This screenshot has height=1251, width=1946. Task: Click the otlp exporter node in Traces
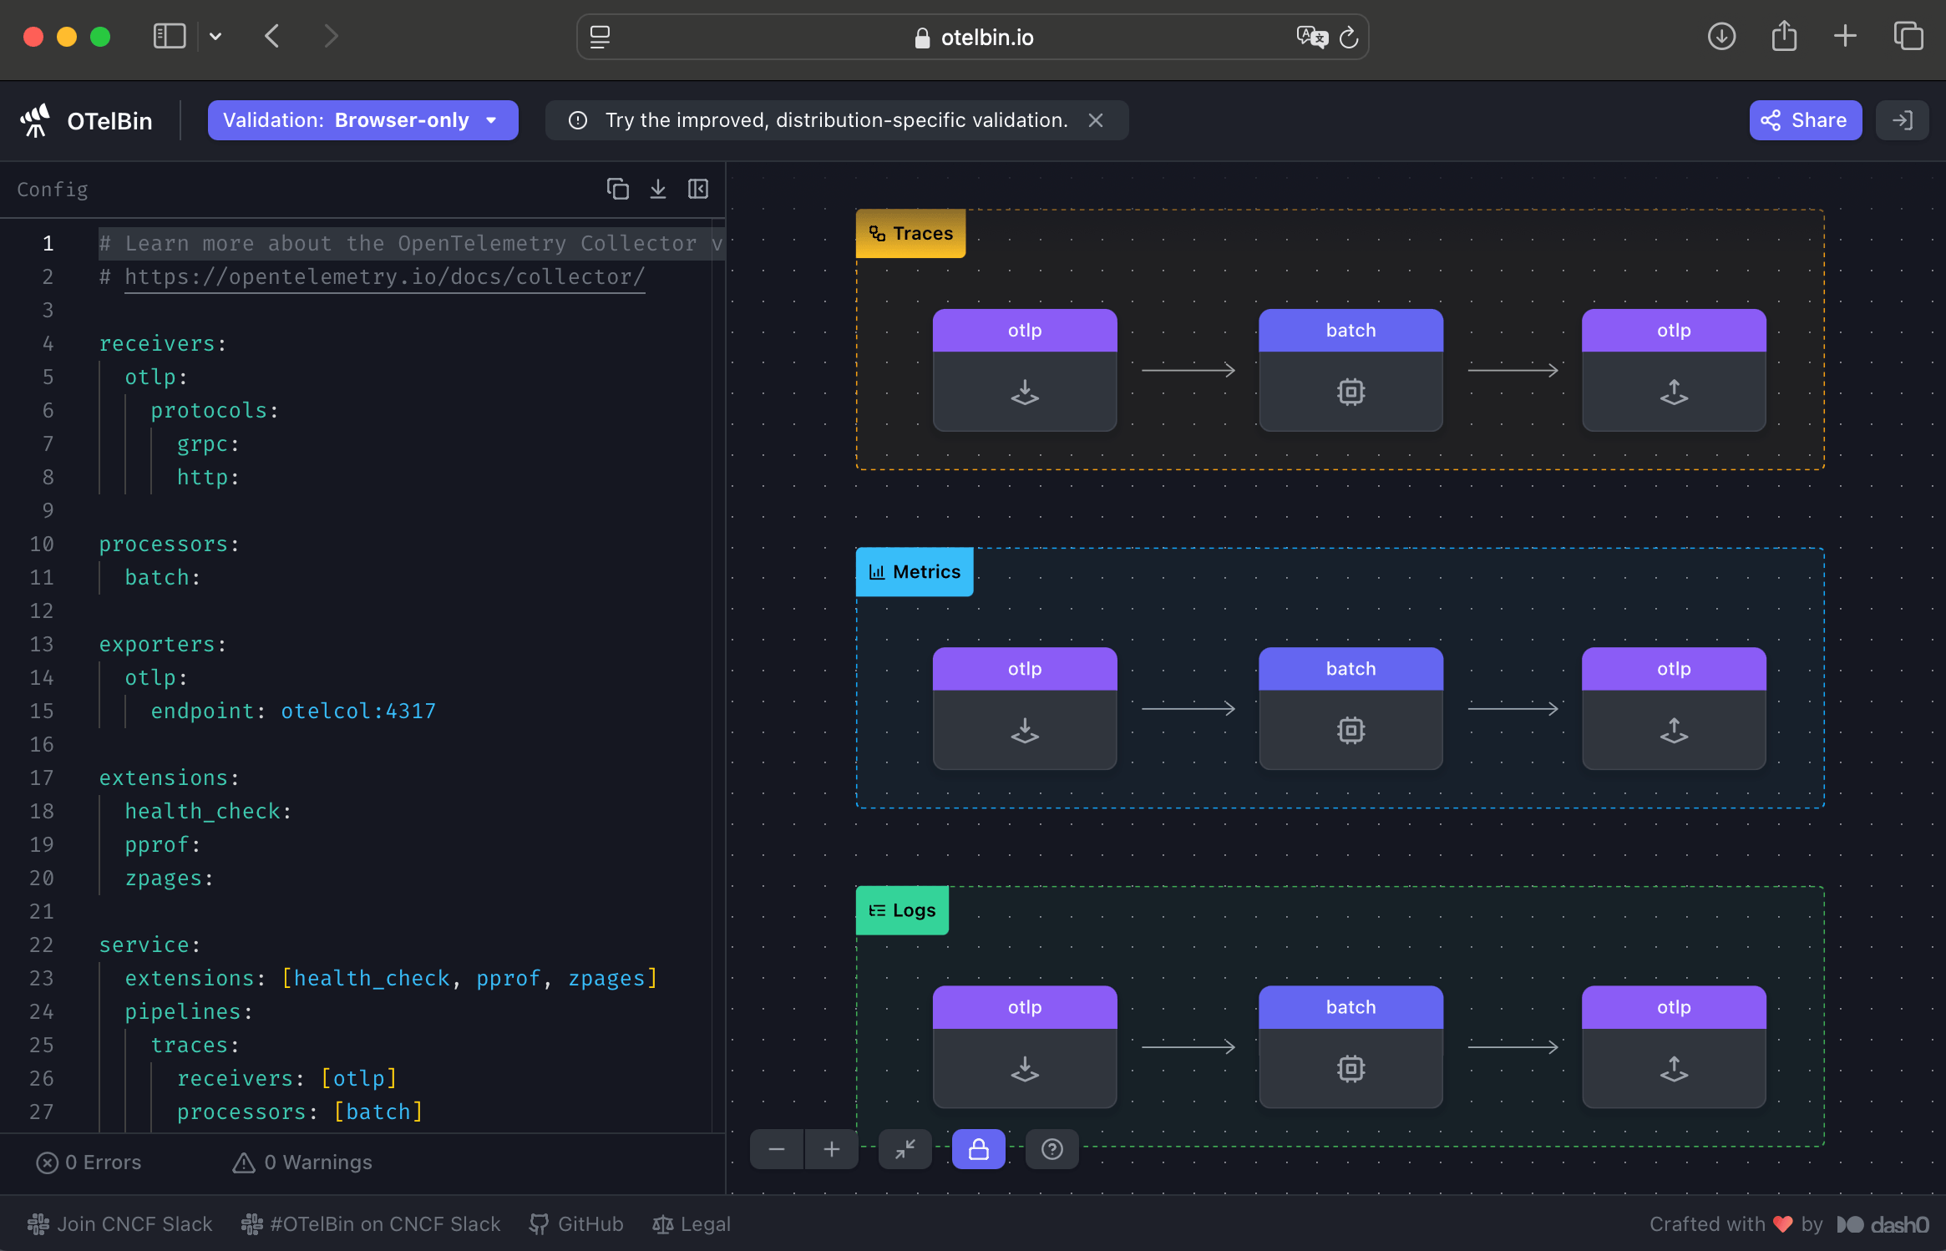(x=1674, y=370)
